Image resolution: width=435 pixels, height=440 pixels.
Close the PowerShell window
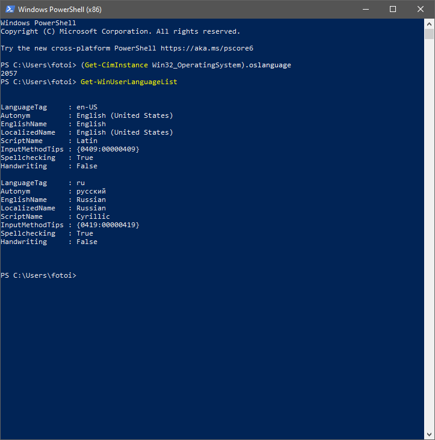pos(421,9)
